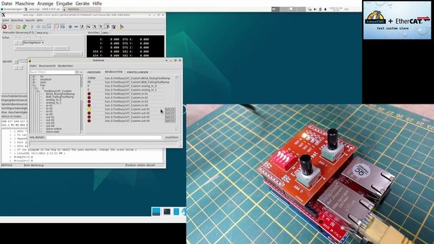The image size is (434, 244).
Task: Click the volume icon in the system tray
Action: click(x=315, y=9)
